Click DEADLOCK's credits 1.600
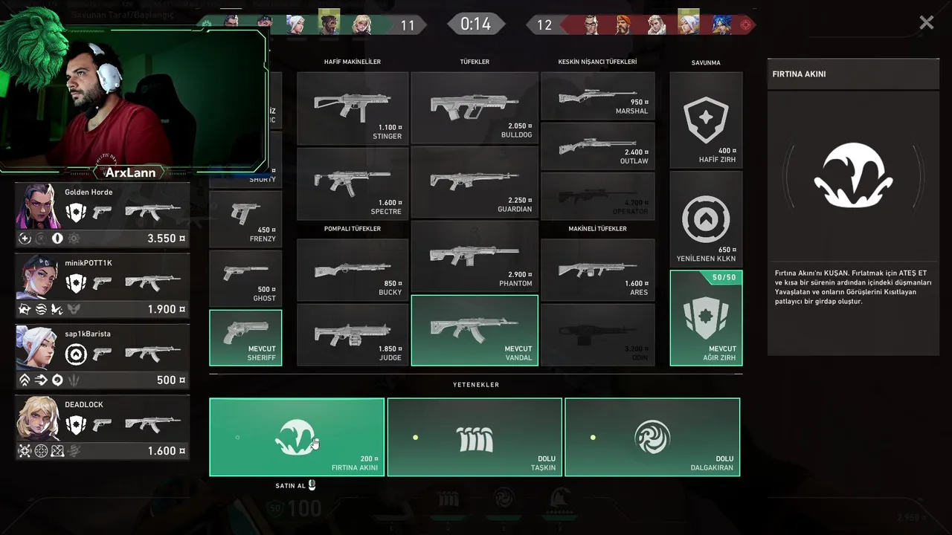 [167, 450]
